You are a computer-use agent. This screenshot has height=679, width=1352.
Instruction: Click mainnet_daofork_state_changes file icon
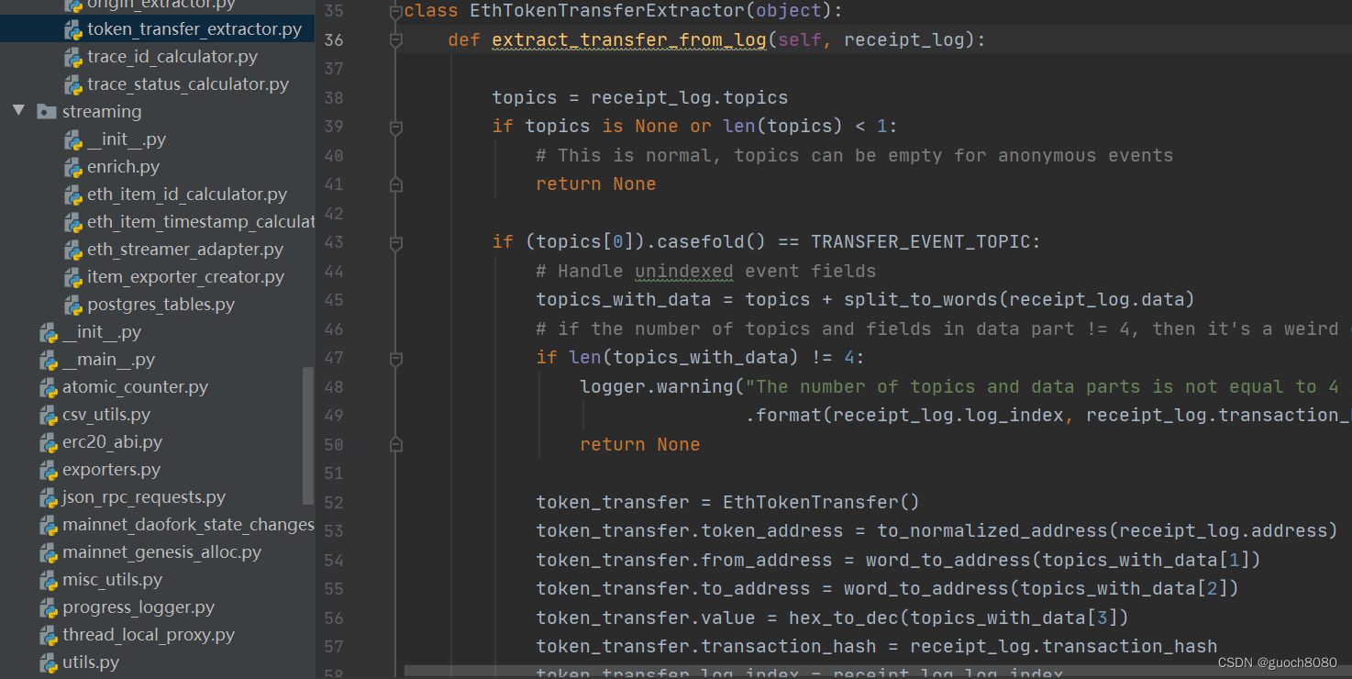[48, 525]
